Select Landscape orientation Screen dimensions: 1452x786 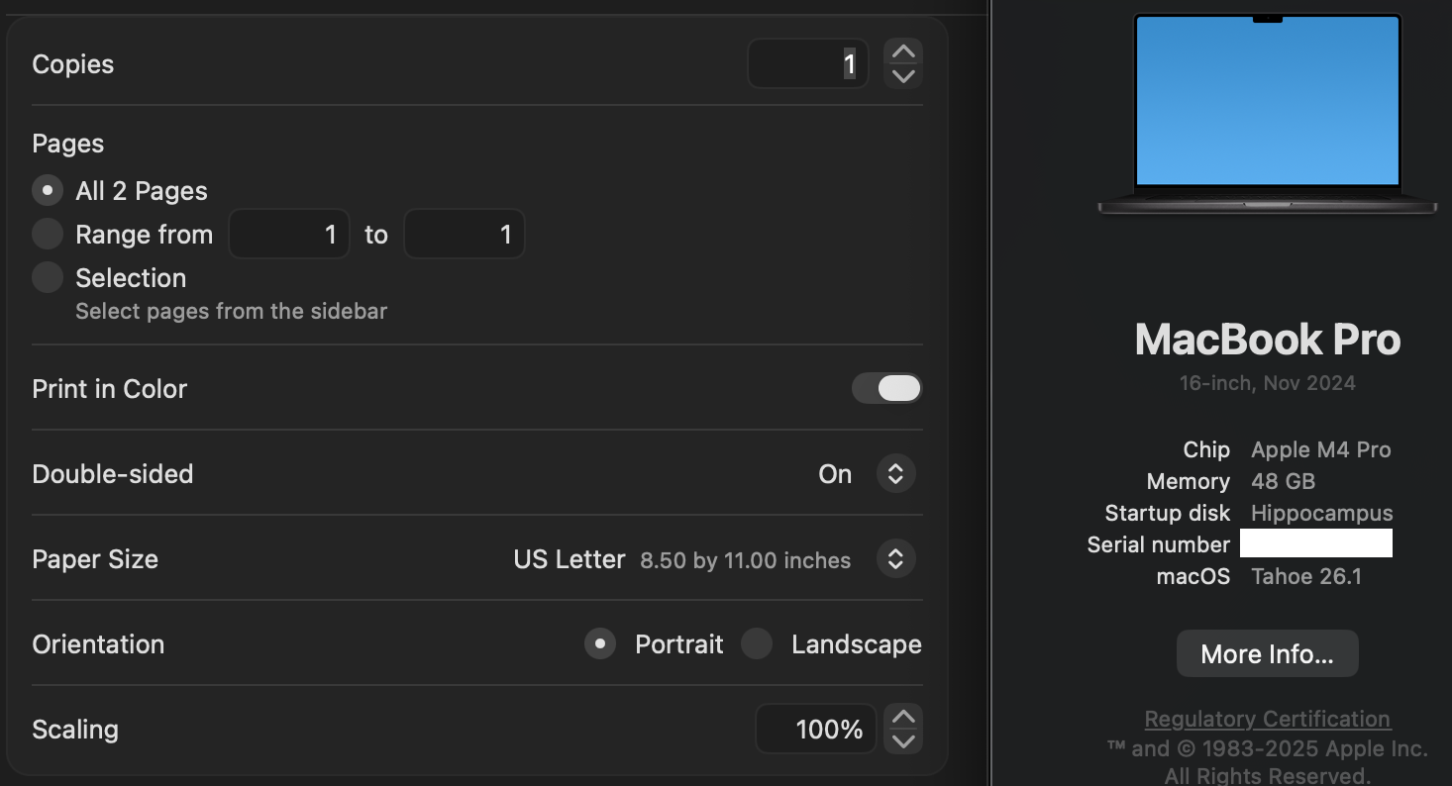[x=758, y=644]
